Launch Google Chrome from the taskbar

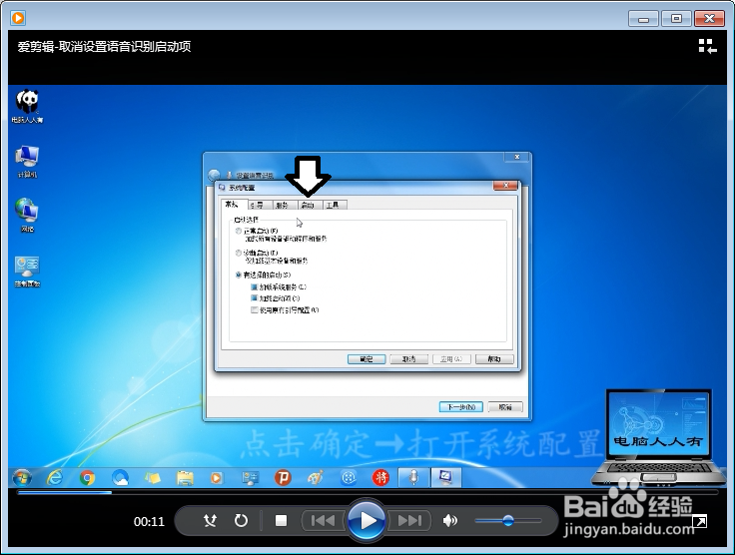[87, 478]
